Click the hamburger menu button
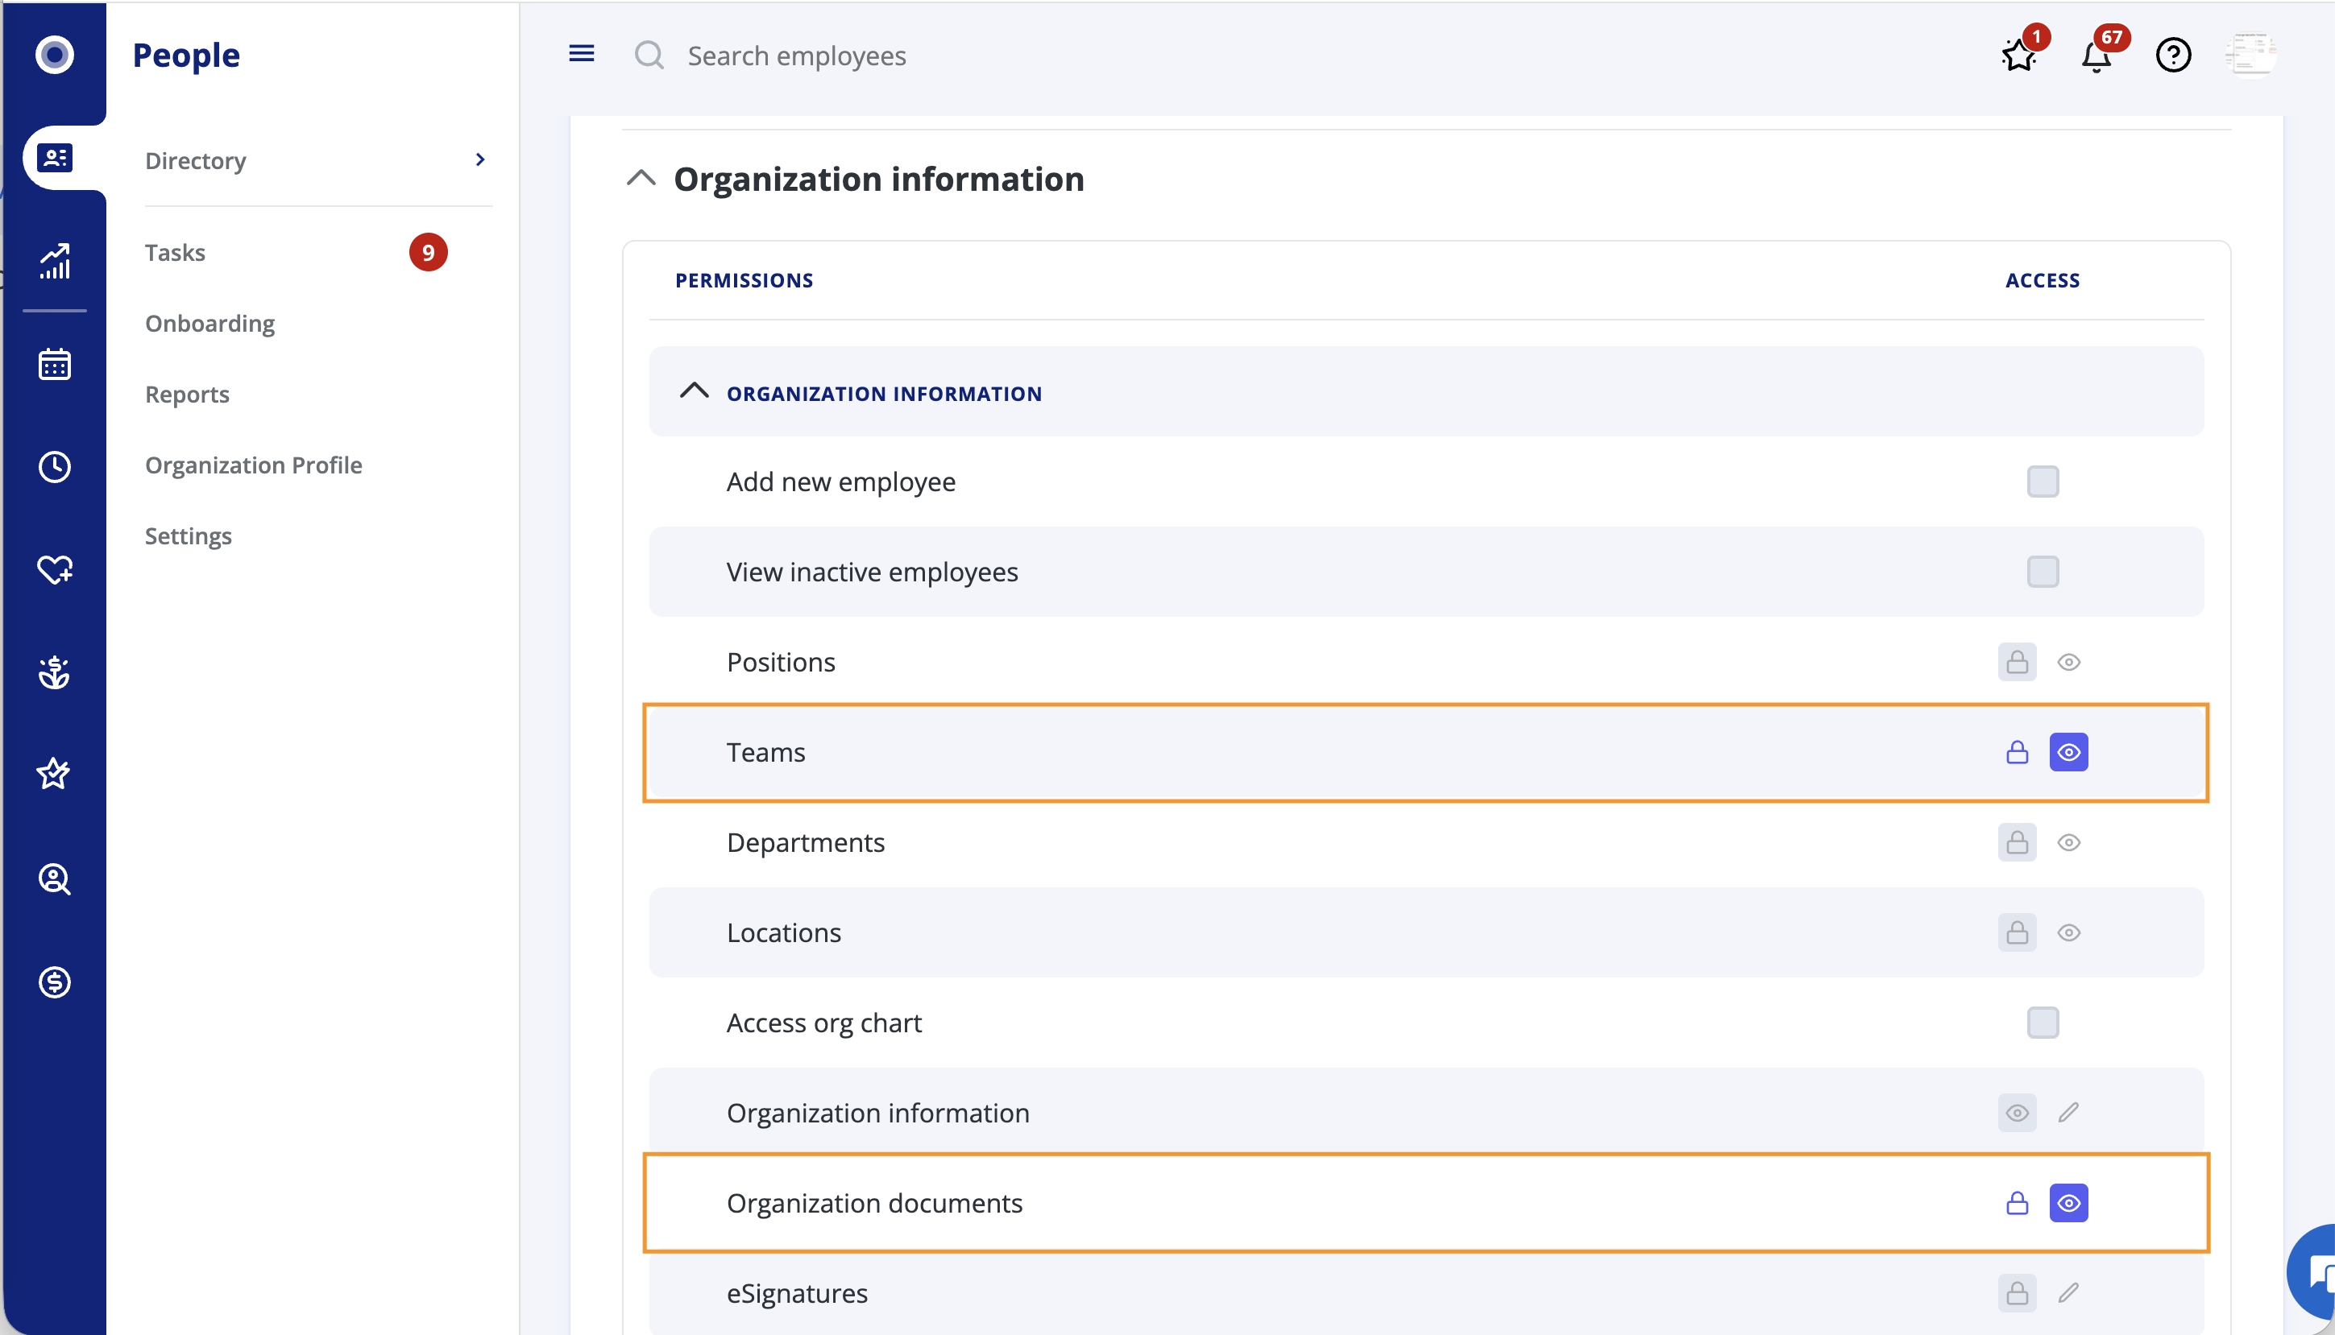This screenshot has height=1335, width=2335. 582,54
